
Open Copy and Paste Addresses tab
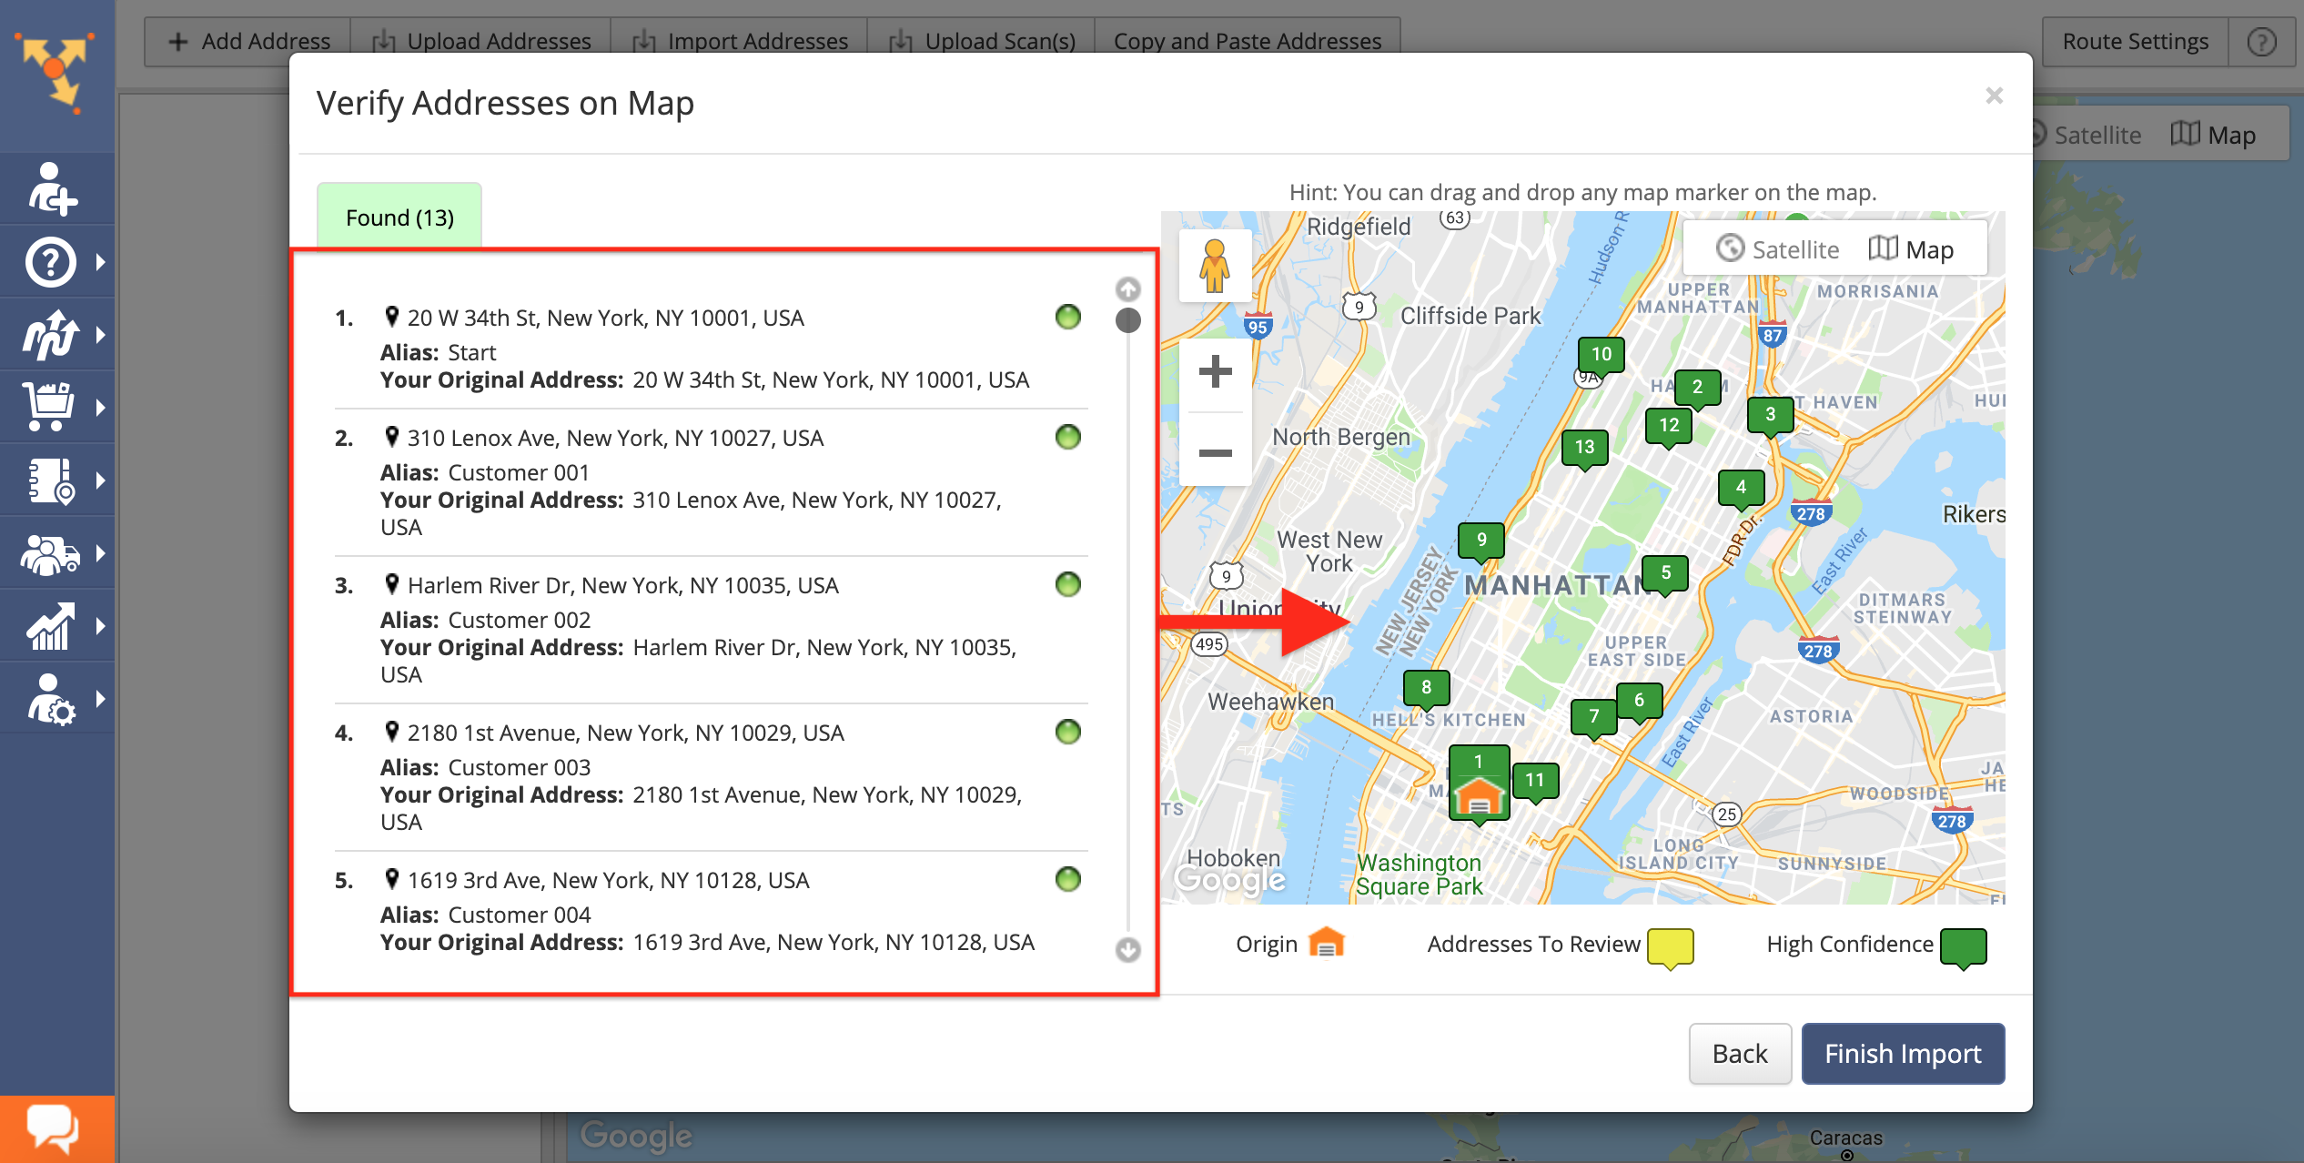1247,42
